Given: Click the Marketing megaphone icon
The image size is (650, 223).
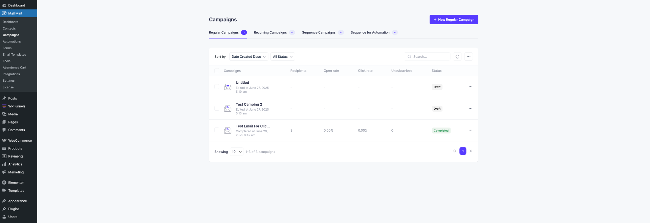Looking at the screenshot, I should click(4, 172).
